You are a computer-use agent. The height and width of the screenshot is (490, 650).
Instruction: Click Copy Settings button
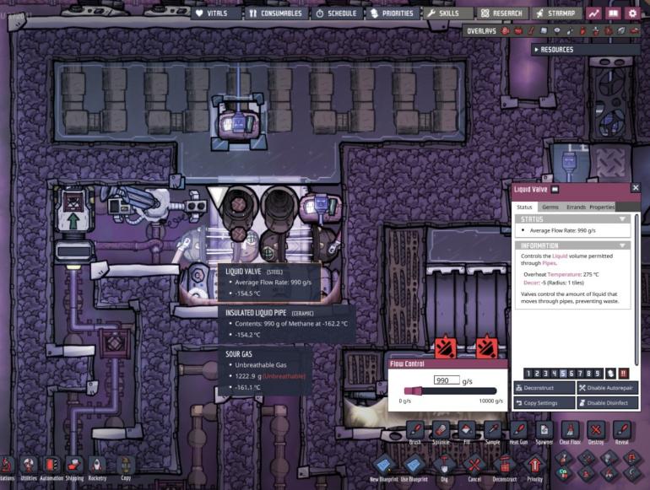click(x=544, y=402)
